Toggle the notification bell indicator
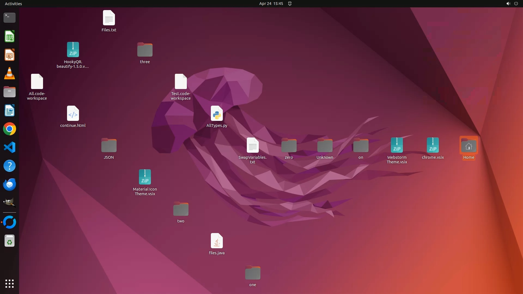The image size is (523, 294). pyautogui.click(x=290, y=4)
